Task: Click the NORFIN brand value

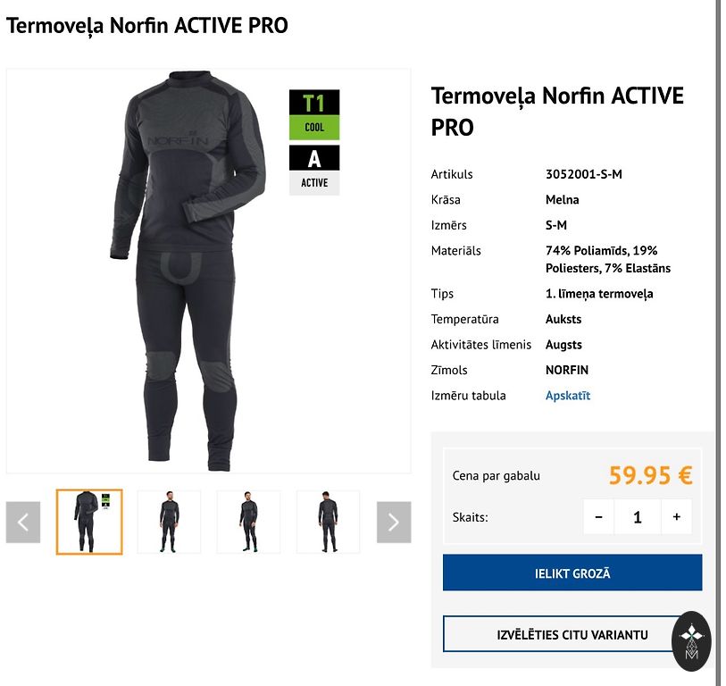Action: (567, 370)
